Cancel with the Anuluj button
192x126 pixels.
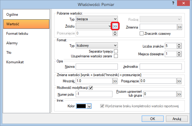[x=177, y=119]
